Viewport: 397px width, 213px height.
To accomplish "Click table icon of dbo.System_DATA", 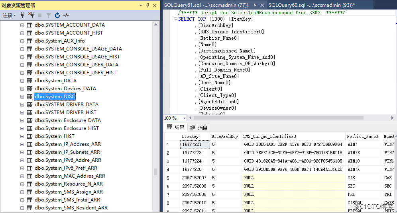I will (x=29, y=81).
